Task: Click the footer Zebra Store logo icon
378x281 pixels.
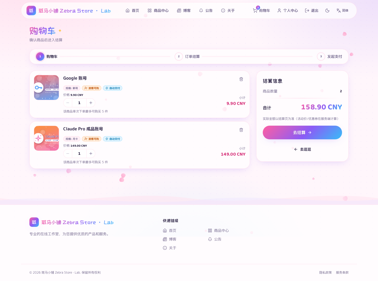Action: [34, 222]
